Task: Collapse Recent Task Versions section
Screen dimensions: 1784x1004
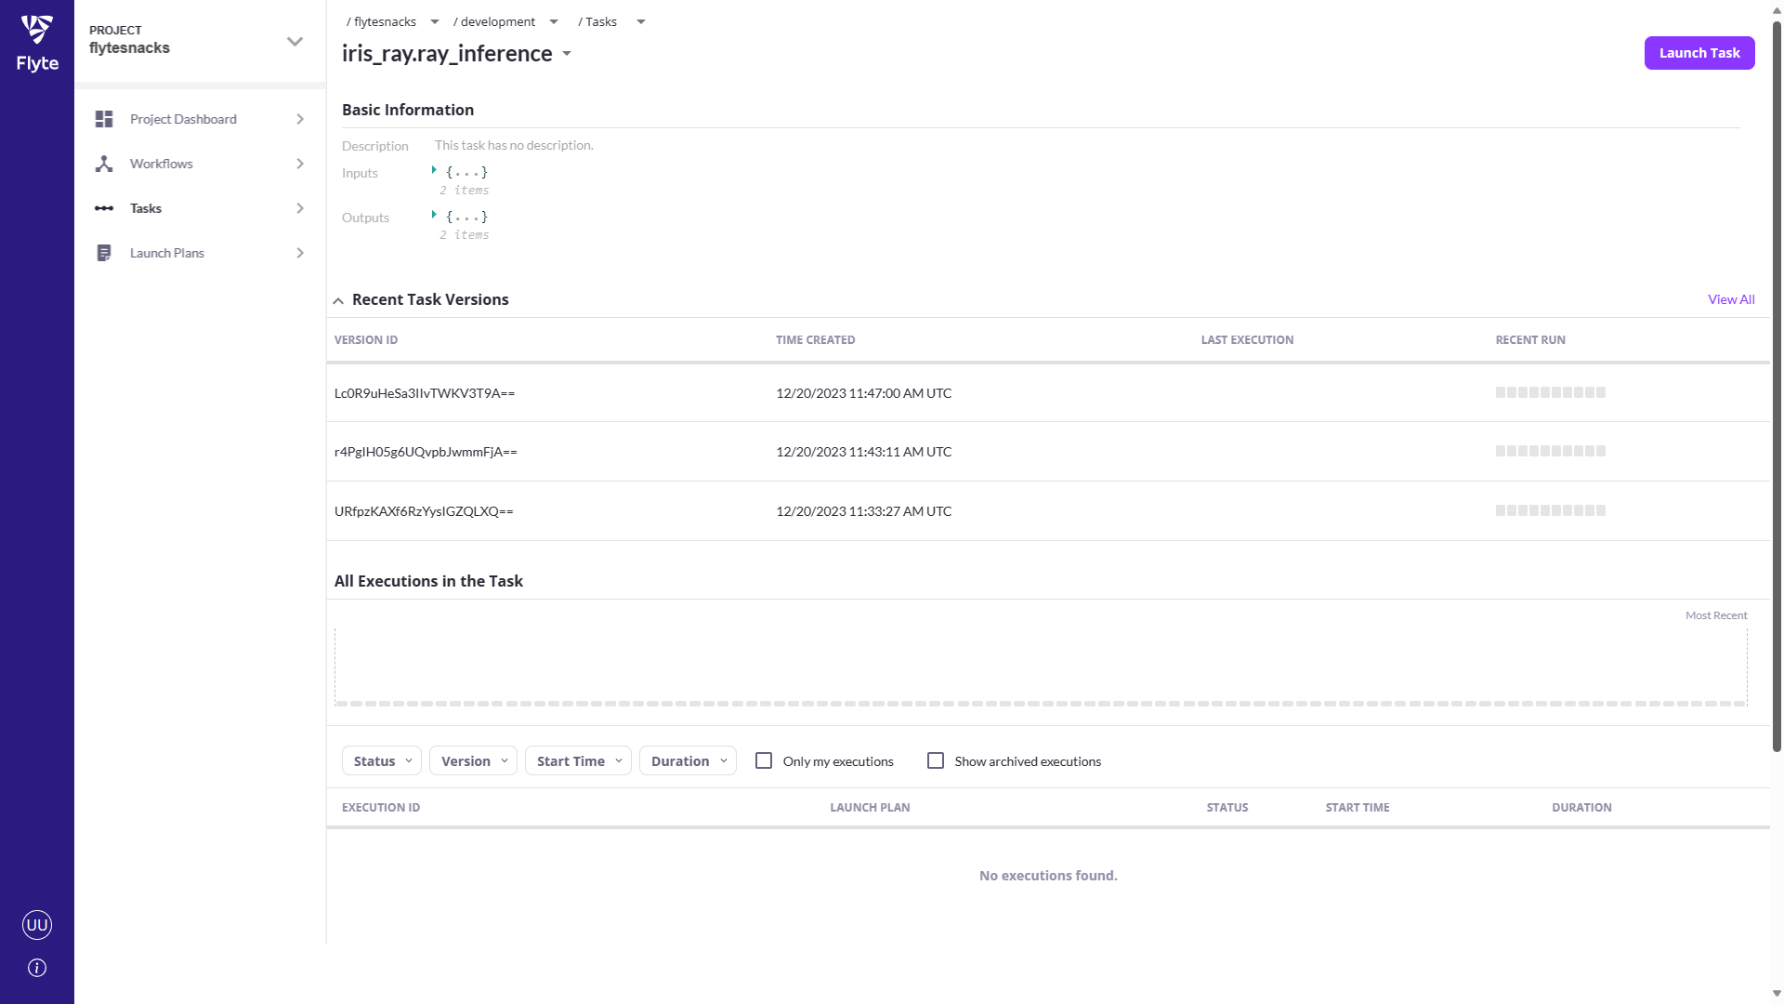Action: click(338, 300)
